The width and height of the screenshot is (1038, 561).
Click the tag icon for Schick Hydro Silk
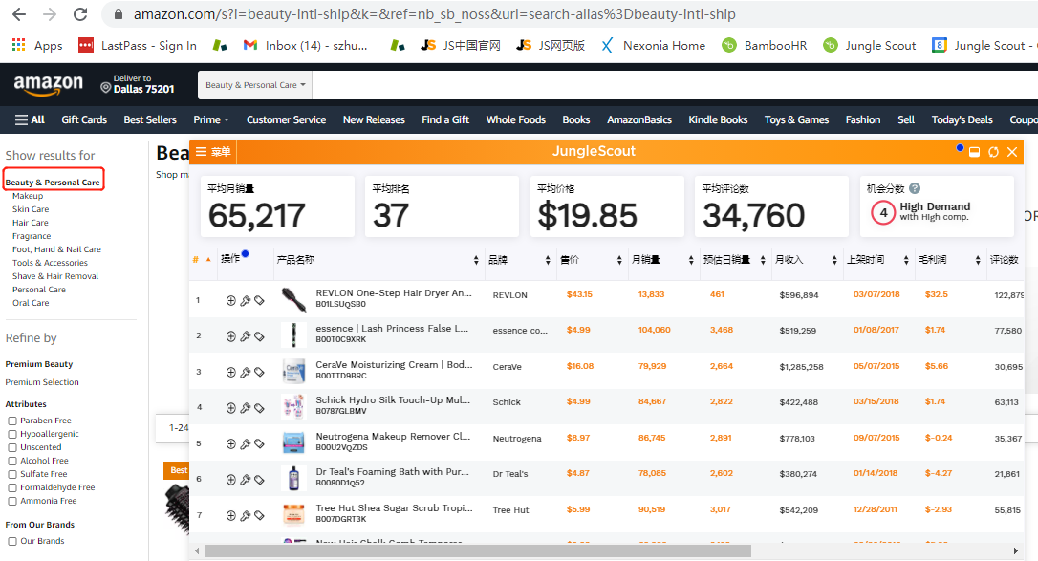coord(259,408)
